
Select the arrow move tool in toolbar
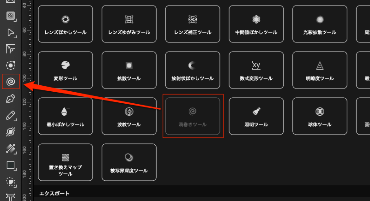[11, 33]
